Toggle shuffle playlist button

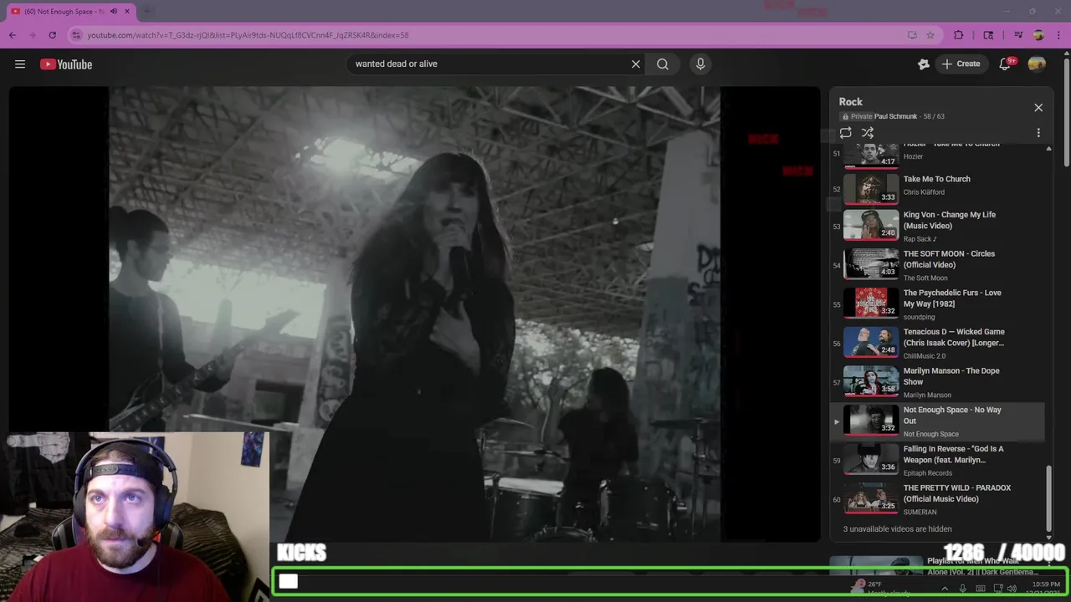tap(868, 133)
